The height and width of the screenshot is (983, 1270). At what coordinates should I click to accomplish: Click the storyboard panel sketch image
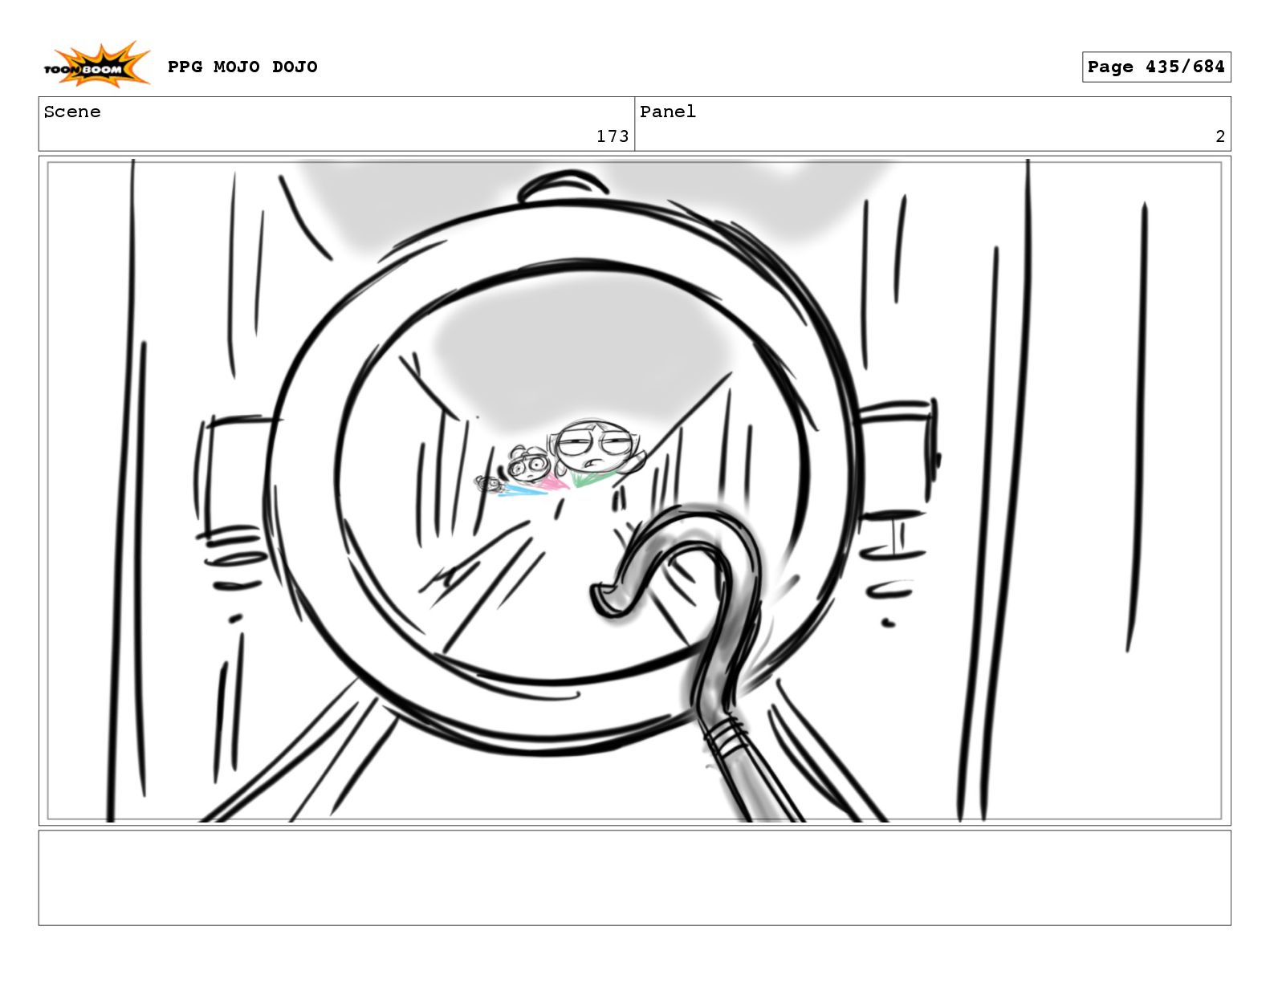(x=634, y=490)
